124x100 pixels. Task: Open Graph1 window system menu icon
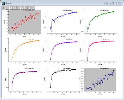3,3
